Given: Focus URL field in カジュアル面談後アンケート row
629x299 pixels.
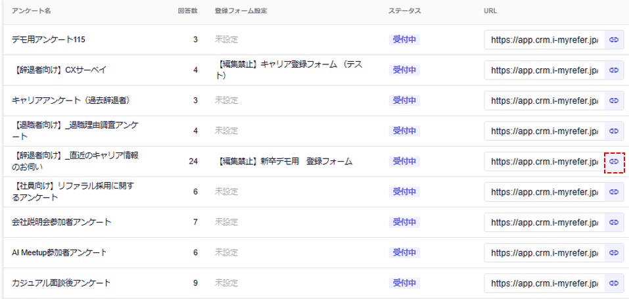Looking at the screenshot, I should [544, 283].
